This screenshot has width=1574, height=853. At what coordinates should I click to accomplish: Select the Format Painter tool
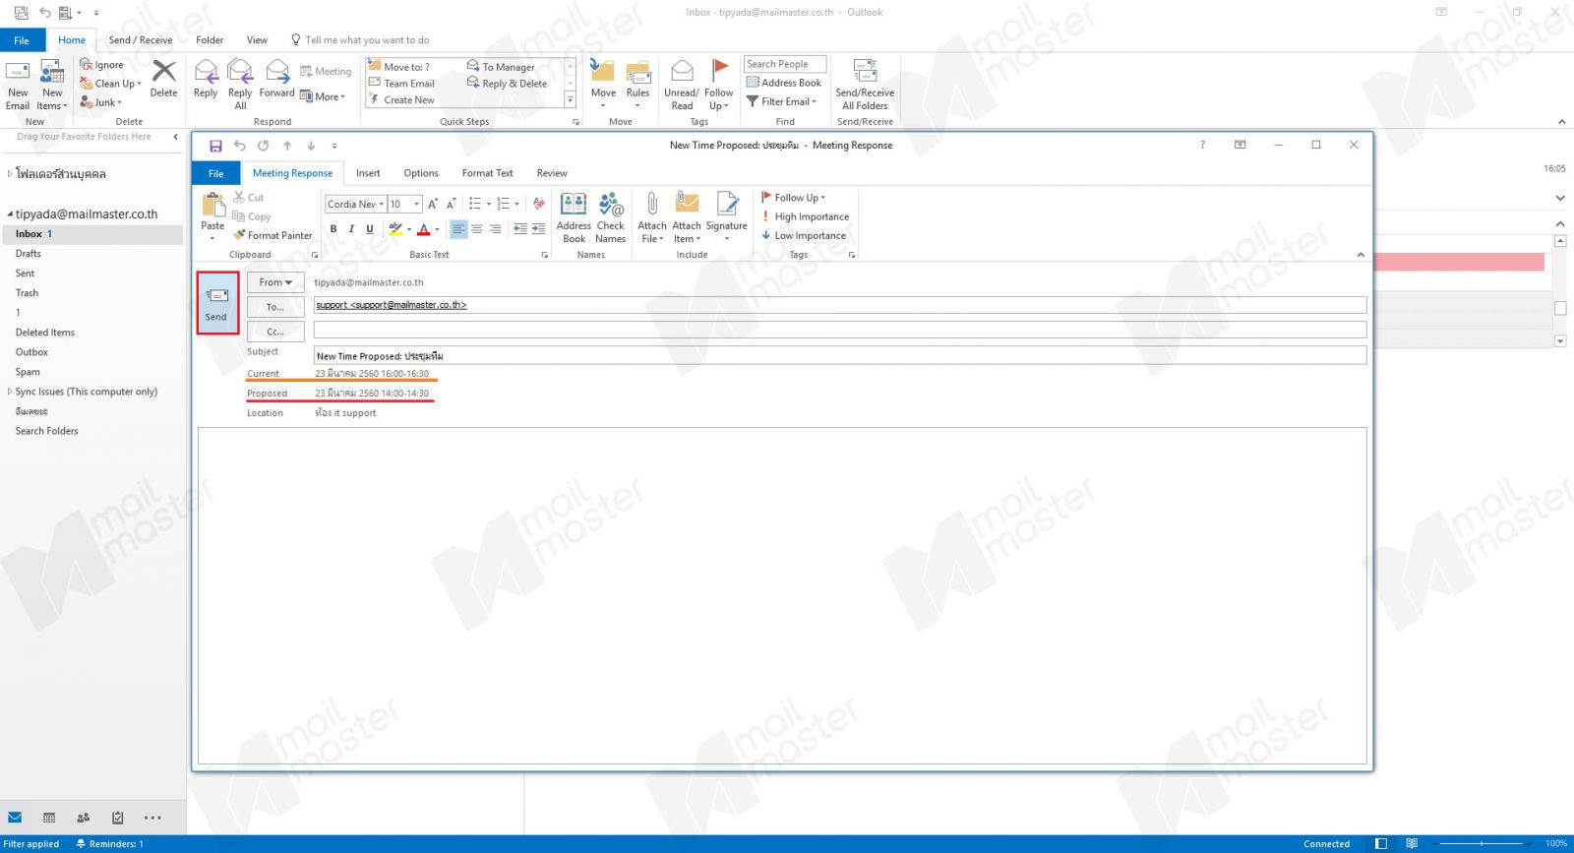click(272, 235)
